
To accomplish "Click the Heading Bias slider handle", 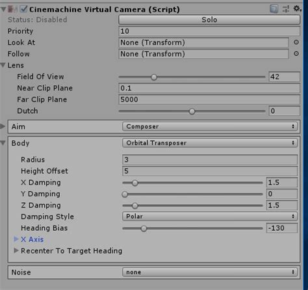I will pyautogui.click(x=144, y=228).
